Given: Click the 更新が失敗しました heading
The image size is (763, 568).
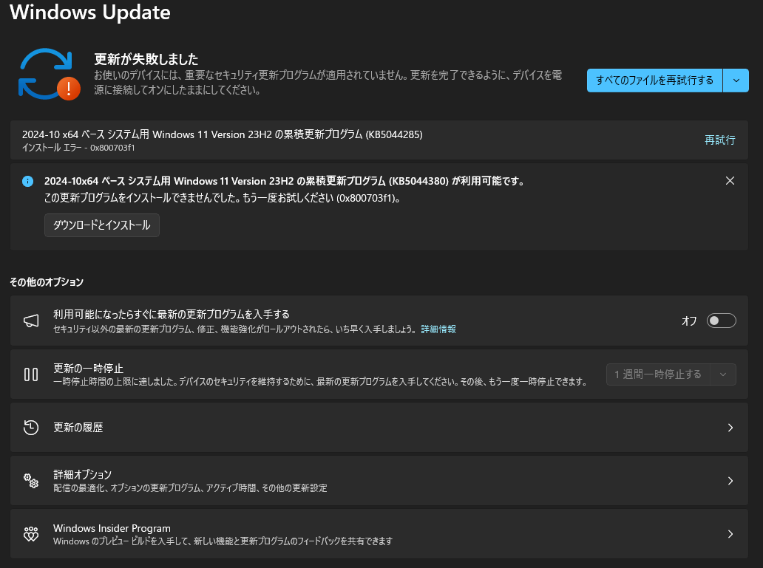Looking at the screenshot, I should tap(146, 59).
